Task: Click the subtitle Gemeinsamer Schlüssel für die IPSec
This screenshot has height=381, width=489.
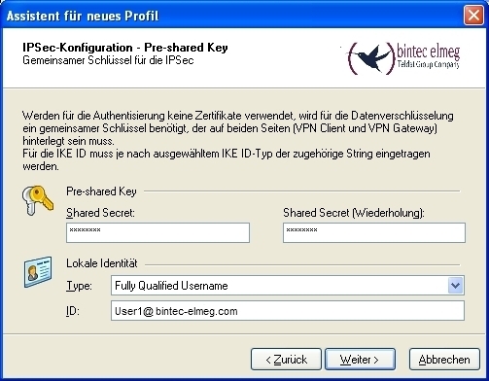Action: point(108,60)
